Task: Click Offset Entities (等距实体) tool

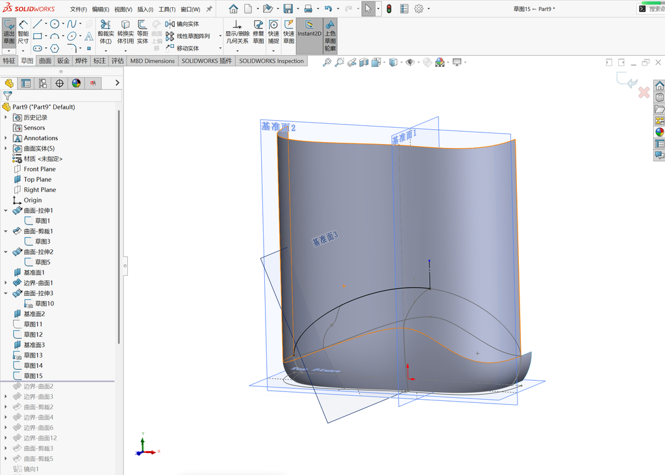Action: (x=142, y=32)
